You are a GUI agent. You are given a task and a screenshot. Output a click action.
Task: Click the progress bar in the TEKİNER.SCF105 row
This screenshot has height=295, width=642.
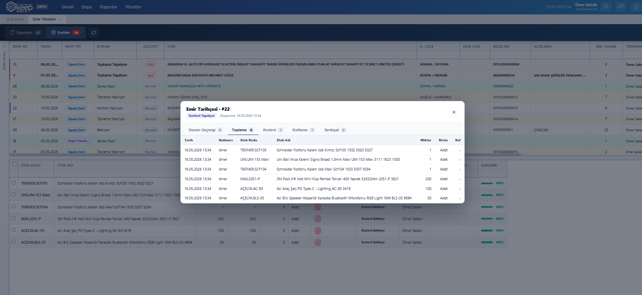[x=487, y=183]
